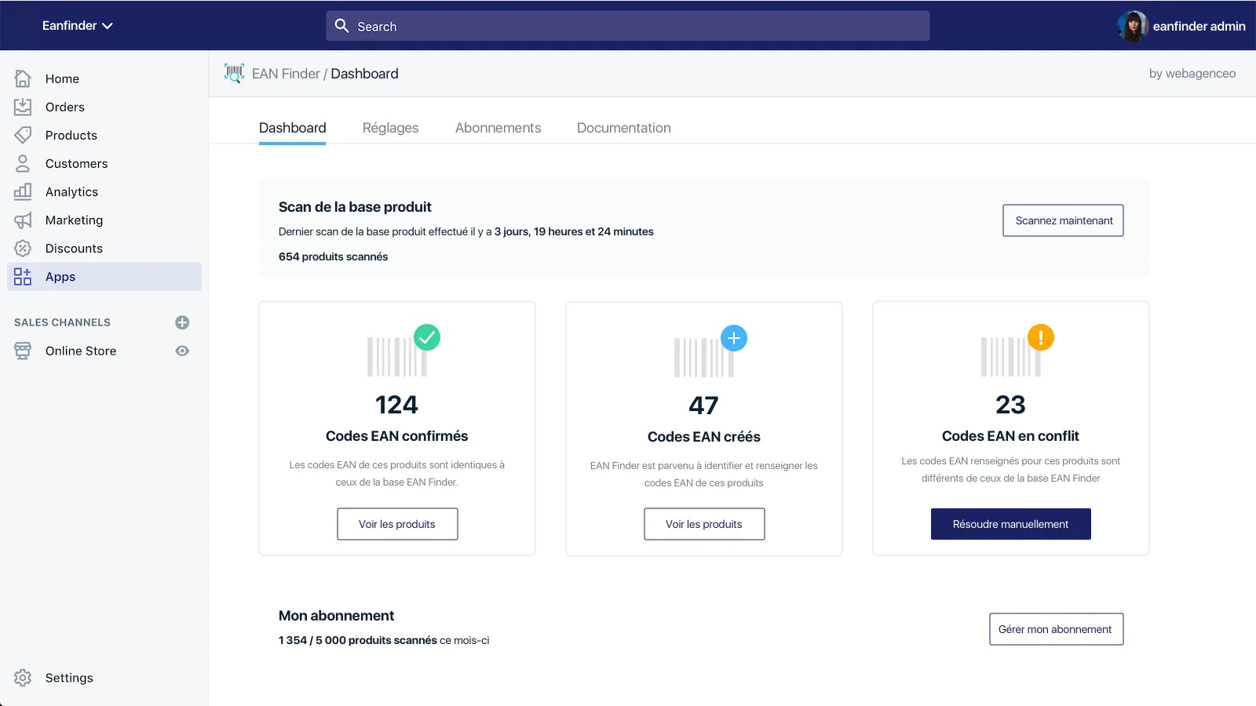Click the Analytics bar chart icon
Viewport: 1256px width, 706px height.
tap(23, 191)
